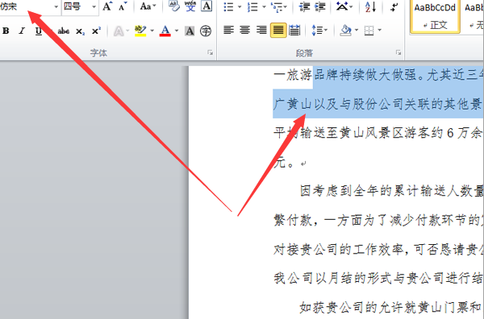This screenshot has width=484, height=319.
Task: Apply character shading A icon
Action: pos(190,31)
